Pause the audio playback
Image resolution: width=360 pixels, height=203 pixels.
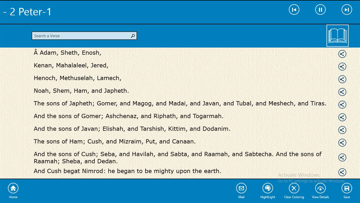click(320, 10)
